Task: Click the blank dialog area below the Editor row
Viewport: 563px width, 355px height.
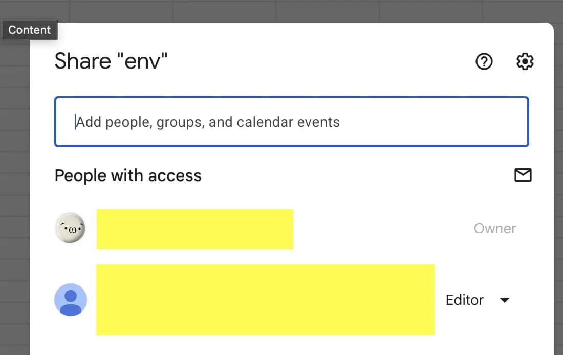Action: click(292, 345)
